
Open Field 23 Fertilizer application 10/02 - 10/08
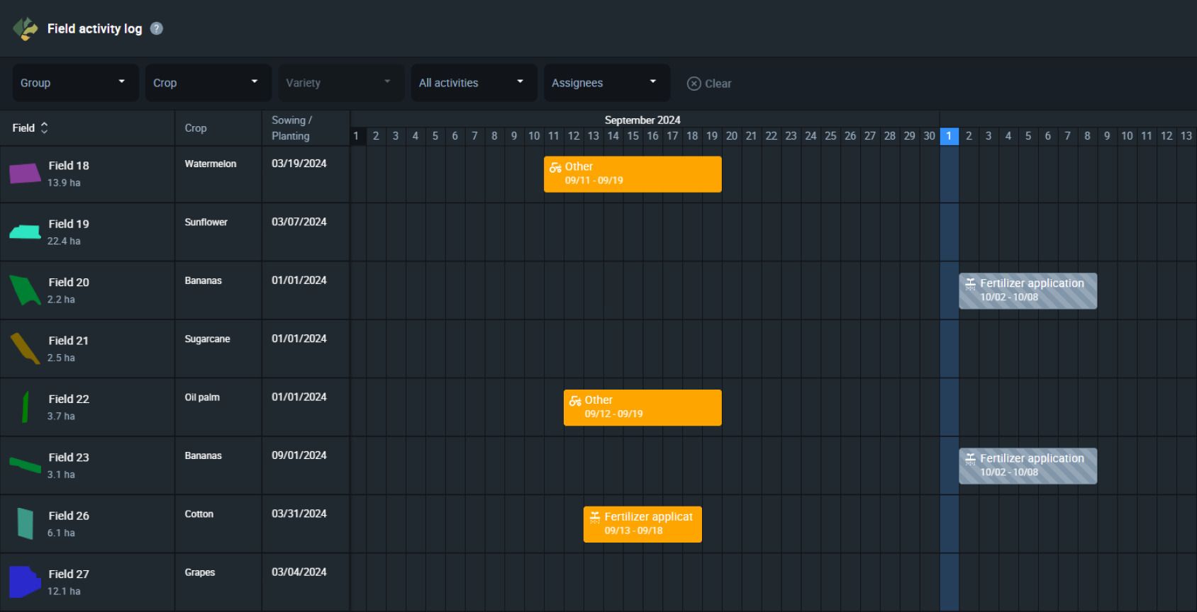pyautogui.click(x=1028, y=466)
